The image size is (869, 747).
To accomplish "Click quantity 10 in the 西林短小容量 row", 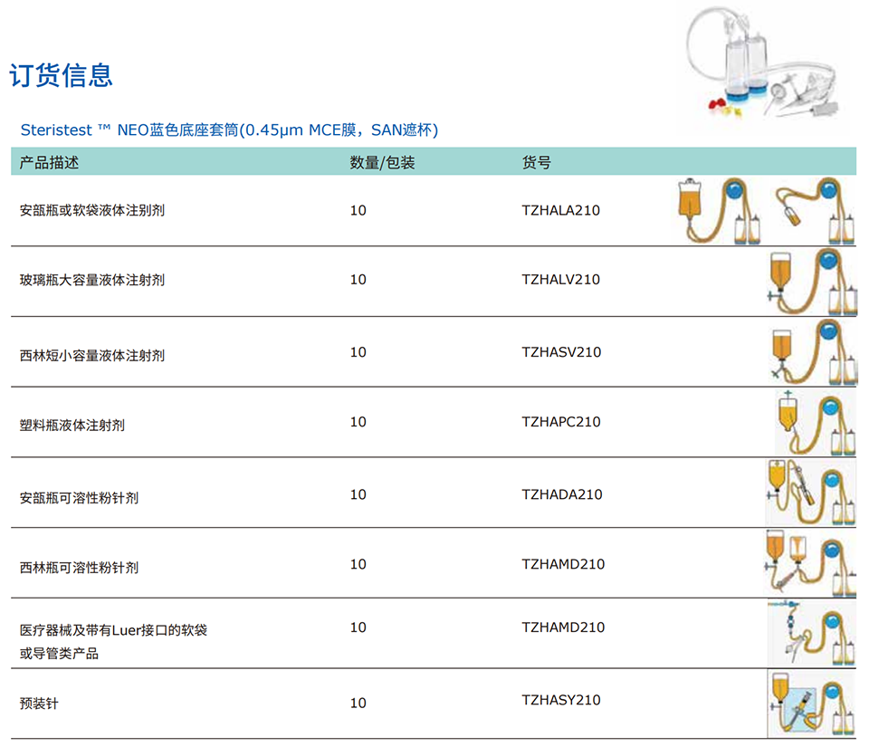I will pyautogui.click(x=358, y=352).
